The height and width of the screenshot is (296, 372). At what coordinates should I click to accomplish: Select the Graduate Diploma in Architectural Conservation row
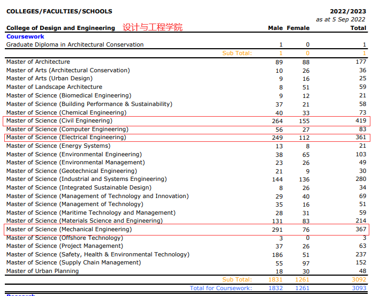[x=75, y=45]
